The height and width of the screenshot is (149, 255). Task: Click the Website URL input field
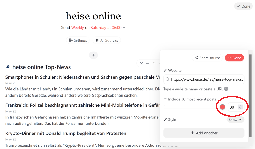point(204,79)
